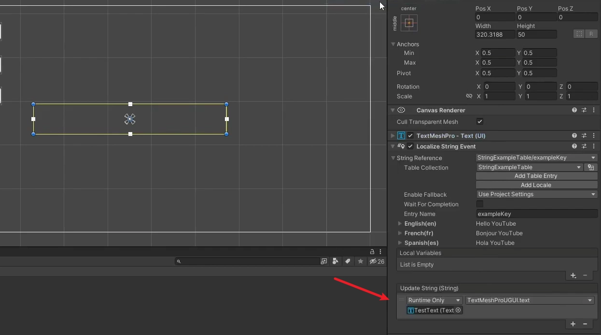Disable the Localize String Event component
Image resolution: width=601 pixels, height=335 pixels.
point(410,147)
